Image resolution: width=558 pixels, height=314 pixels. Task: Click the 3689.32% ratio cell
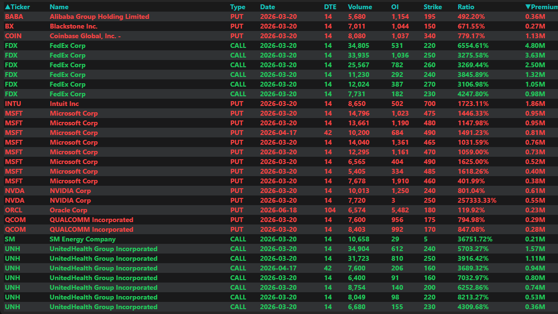[x=473, y=268]
